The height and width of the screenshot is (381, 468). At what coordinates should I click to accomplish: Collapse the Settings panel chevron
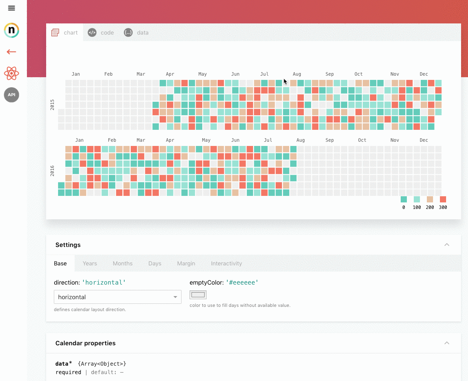[x=447, y=245]
